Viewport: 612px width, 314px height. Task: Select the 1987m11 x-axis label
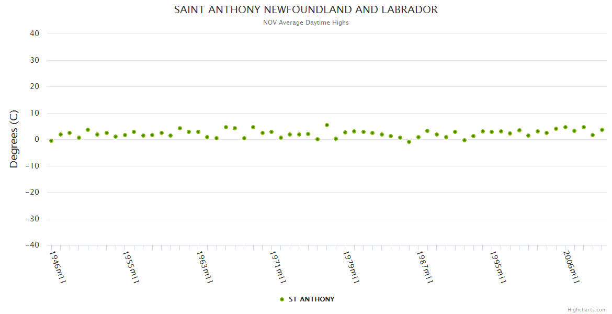pos(424,267)
